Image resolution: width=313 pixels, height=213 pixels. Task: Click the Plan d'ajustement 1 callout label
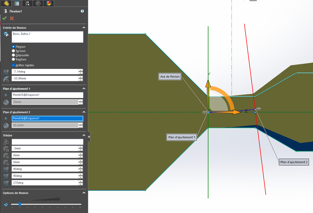point(181,137)
